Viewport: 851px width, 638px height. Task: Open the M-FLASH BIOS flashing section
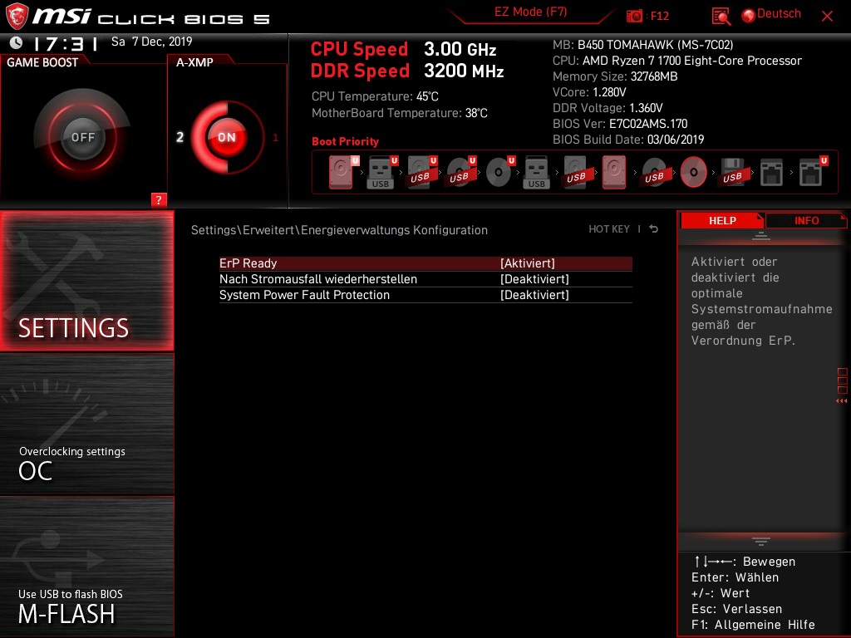point(86,567)
